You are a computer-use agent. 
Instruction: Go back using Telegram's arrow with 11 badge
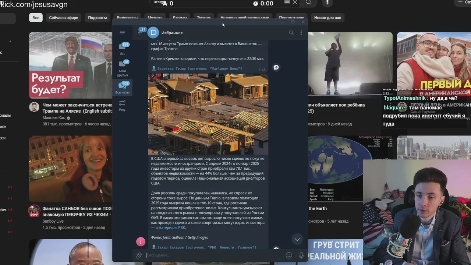141,32
